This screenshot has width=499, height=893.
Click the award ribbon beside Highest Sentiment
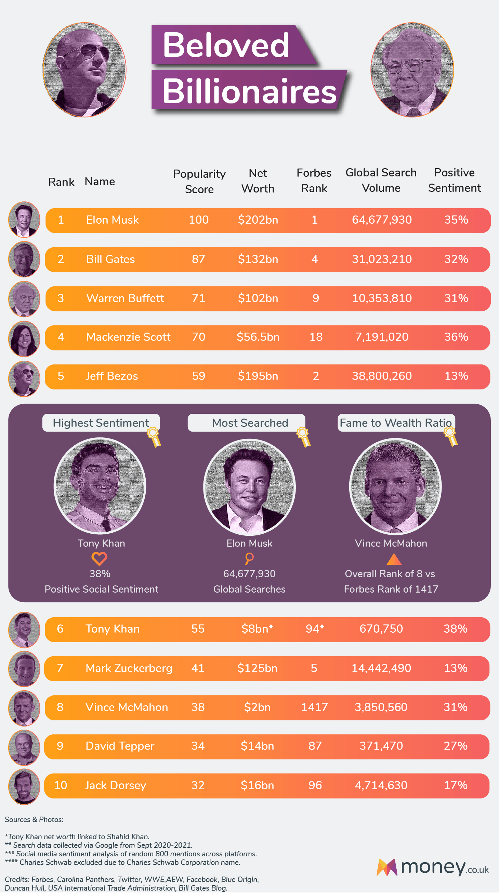(154, 437)
